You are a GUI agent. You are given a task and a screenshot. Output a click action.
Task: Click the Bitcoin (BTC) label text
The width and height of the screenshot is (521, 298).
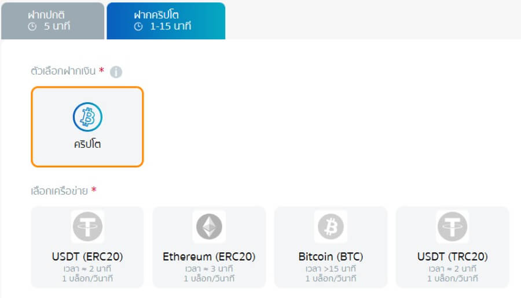point(331,256)
